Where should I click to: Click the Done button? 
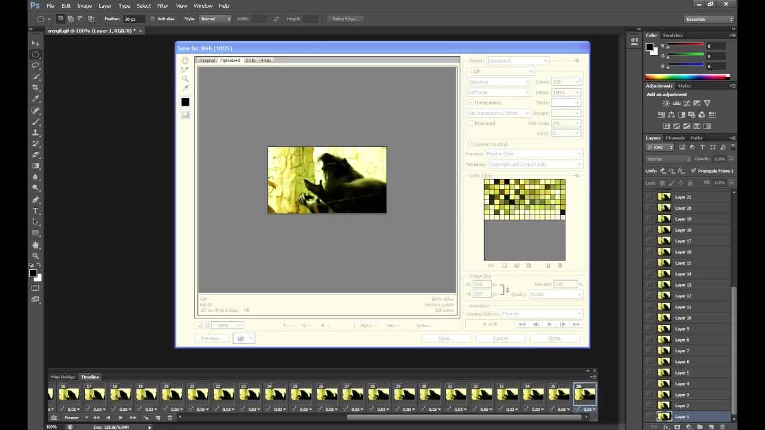tap(555, 339)
